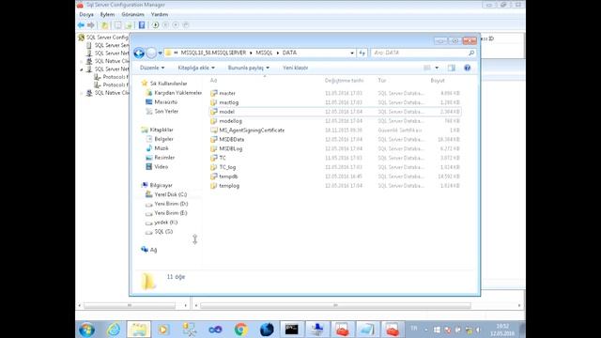Click the Yeni klasör button

coord(295,68)
